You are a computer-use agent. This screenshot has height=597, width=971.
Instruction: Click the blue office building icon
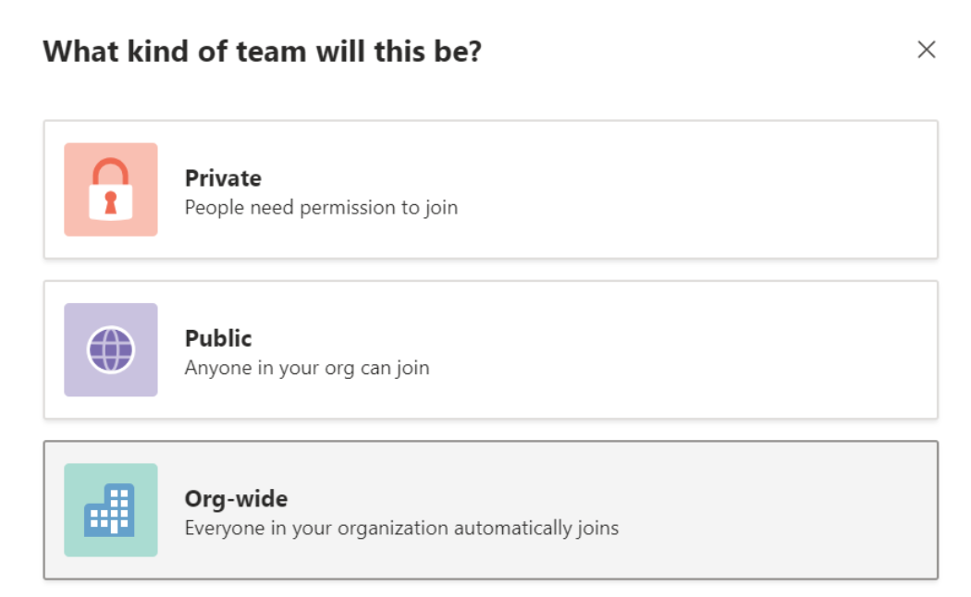click(x=110, y=510)
